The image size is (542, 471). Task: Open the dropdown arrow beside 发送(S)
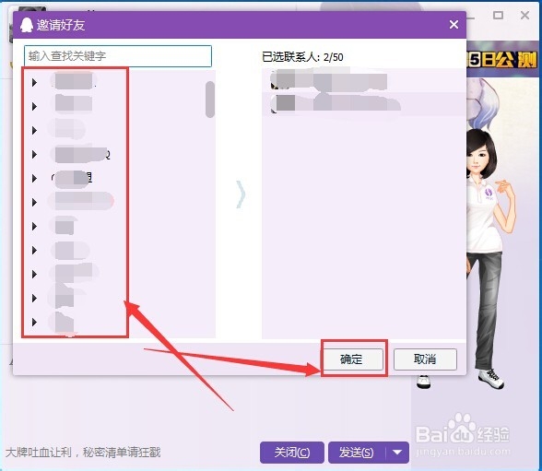(x=397, y=453)
